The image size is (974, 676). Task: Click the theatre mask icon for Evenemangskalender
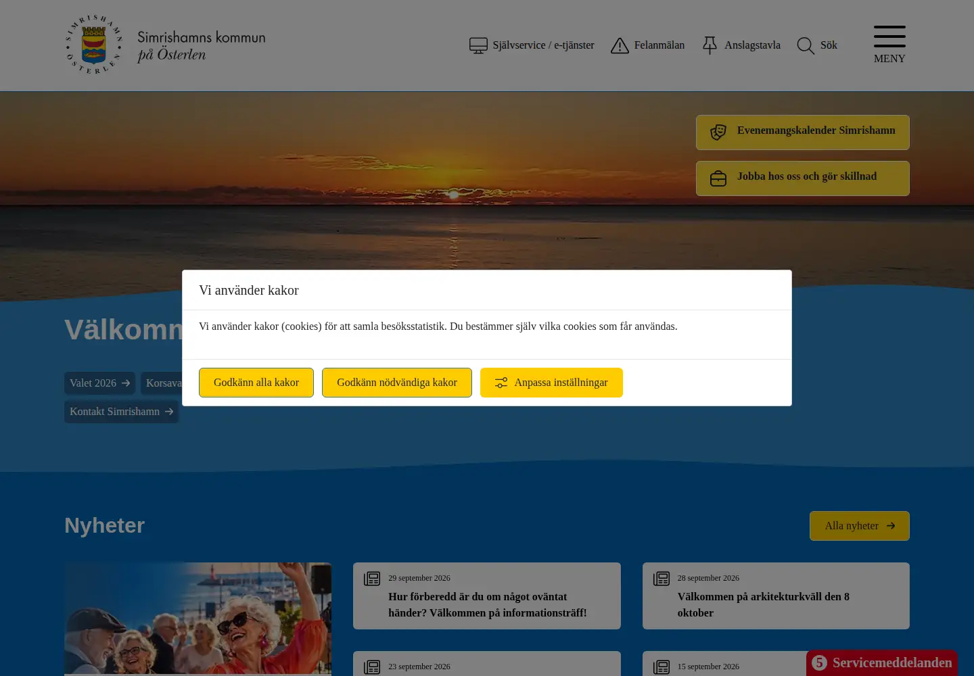click(718, 132)
